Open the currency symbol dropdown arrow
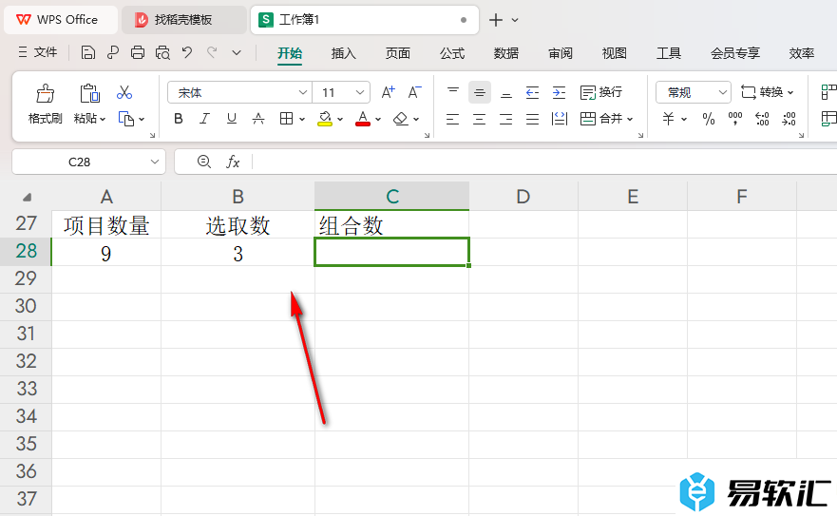This screenshot has width=837, height=516. (x=684, y=119)
